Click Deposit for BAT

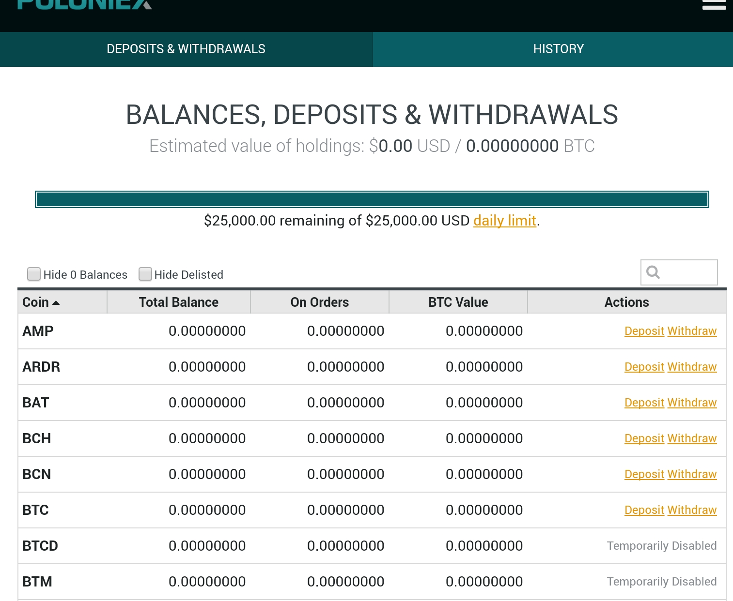click(644, 403)
